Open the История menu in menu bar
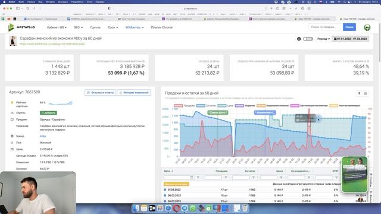Viewport: 381px width, 214px height. (50, 2)
